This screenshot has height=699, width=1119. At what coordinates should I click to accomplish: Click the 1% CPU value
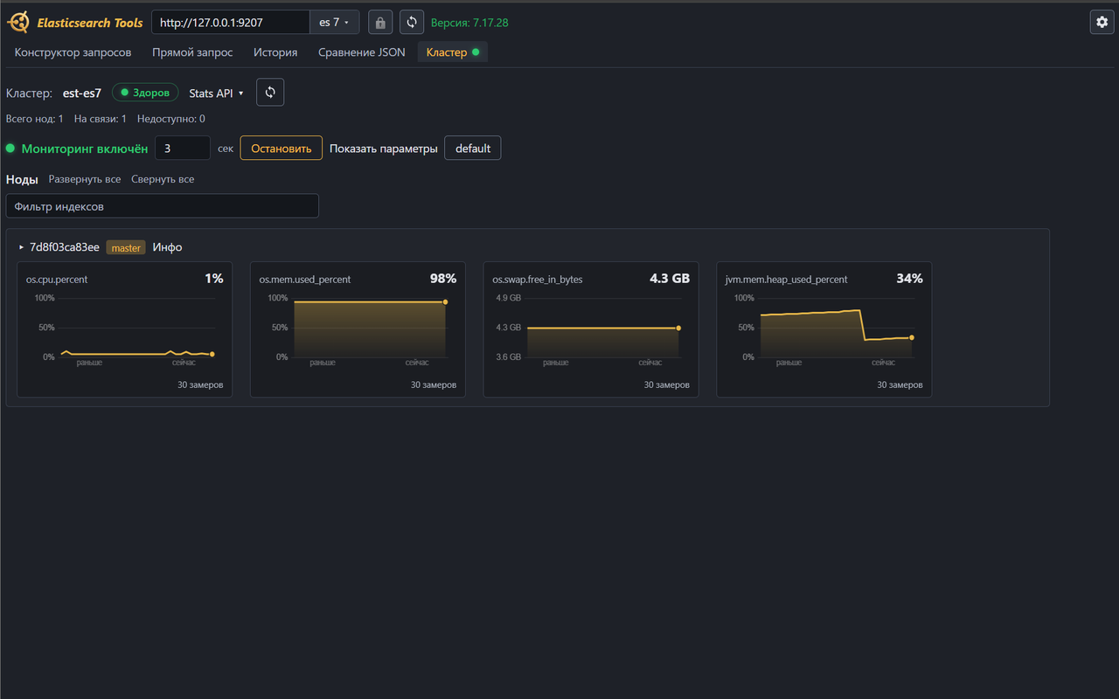(214, 279)
